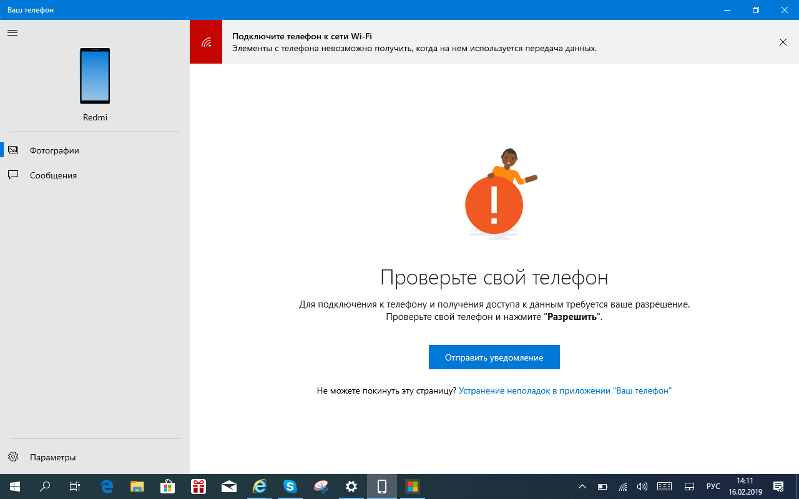Minimize the Ваш телефон window
The height and width of the screenshot is (499, 799).
727,10
